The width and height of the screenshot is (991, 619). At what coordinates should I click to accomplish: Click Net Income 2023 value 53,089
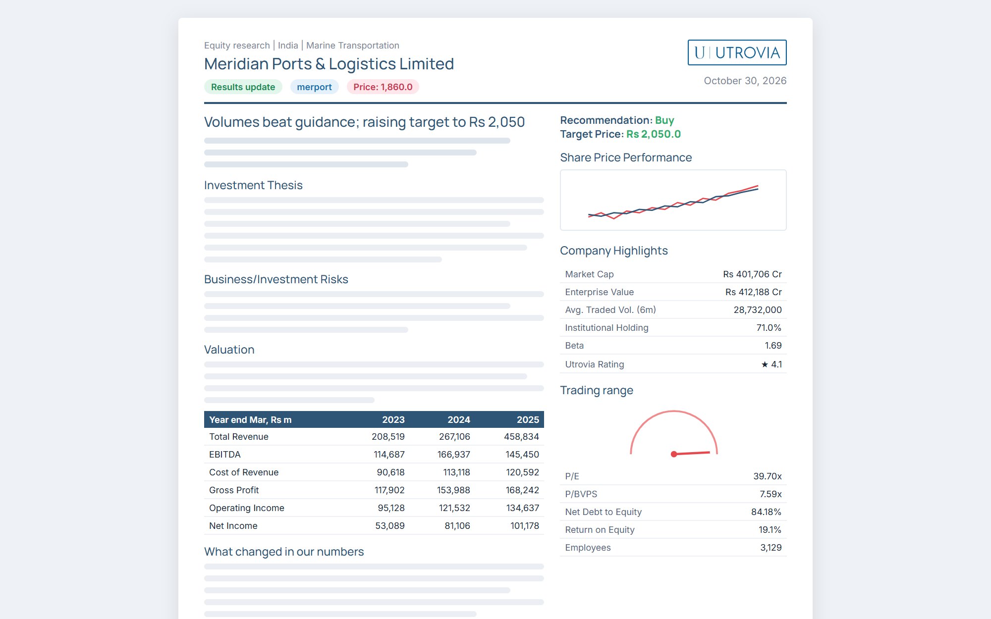[x=390, y=525]
